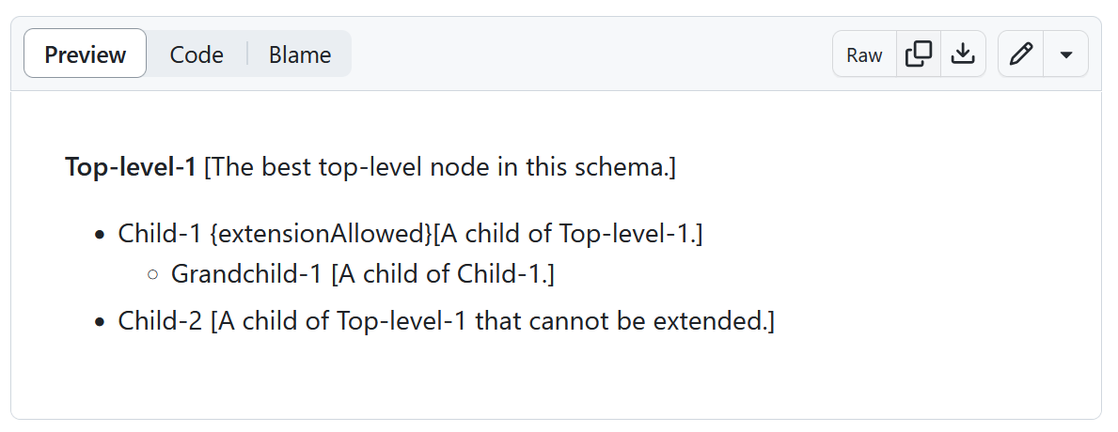1118x432 pixels.
Task: Switch to the Code tab
Action: 197,54
